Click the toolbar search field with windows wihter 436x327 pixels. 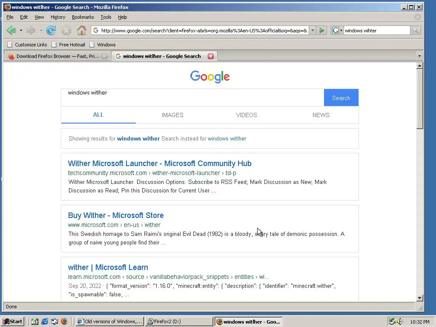[377, 30]
